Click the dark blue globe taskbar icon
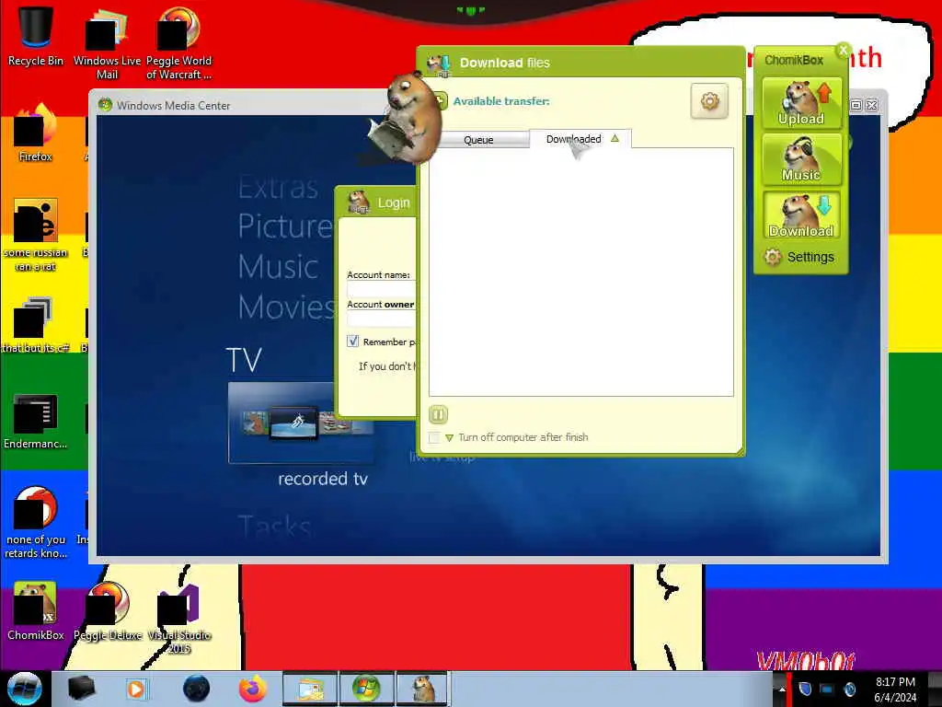The width and height of the screenshot is (942, 707). pos(196,689)
